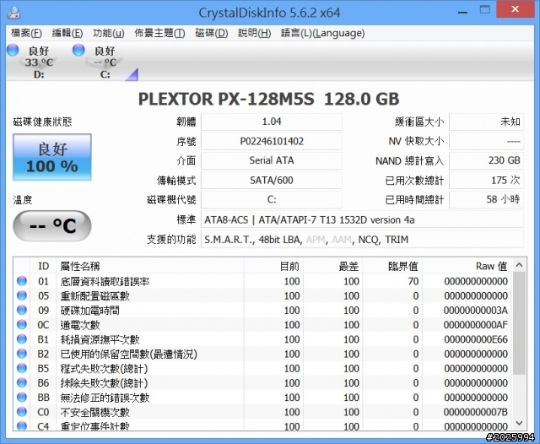Image resolution: width=540 pixels, height=444 pixels.
Task: Open the 佈景主題(T) menu
Action: 159,33
